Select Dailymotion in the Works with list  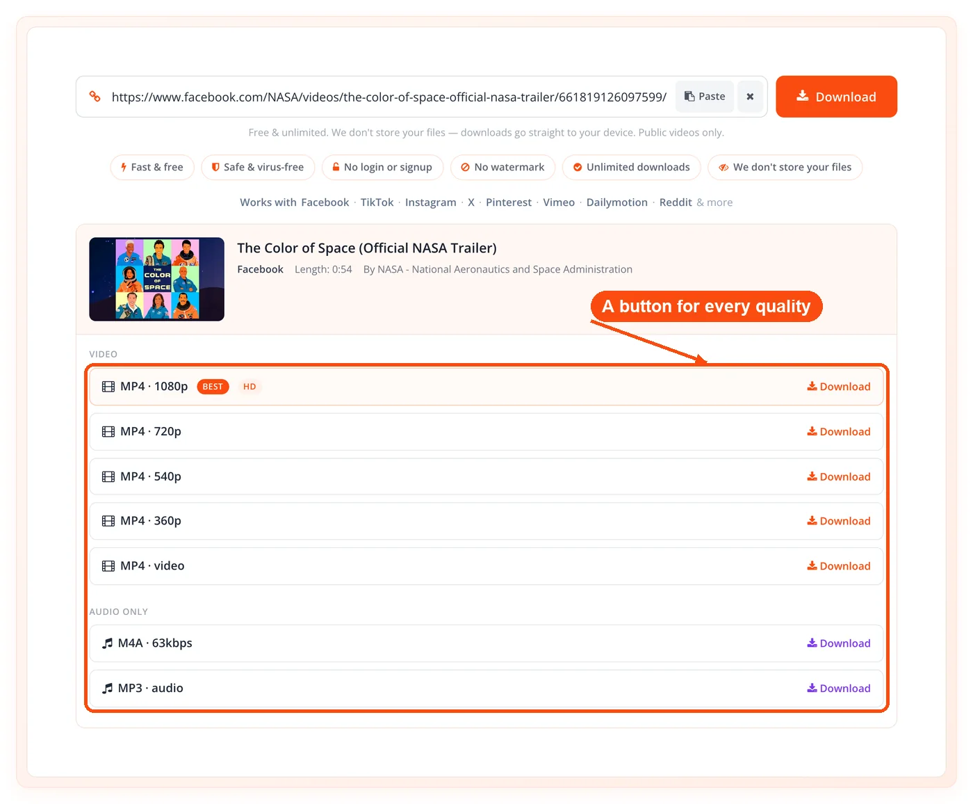(617, 202)
